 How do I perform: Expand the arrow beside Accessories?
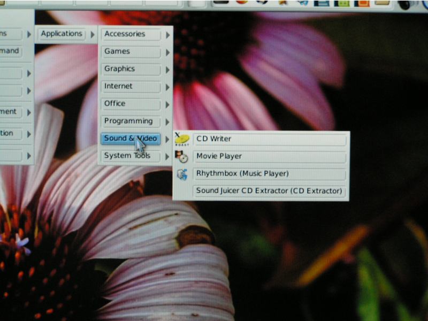tap(167, 35)
